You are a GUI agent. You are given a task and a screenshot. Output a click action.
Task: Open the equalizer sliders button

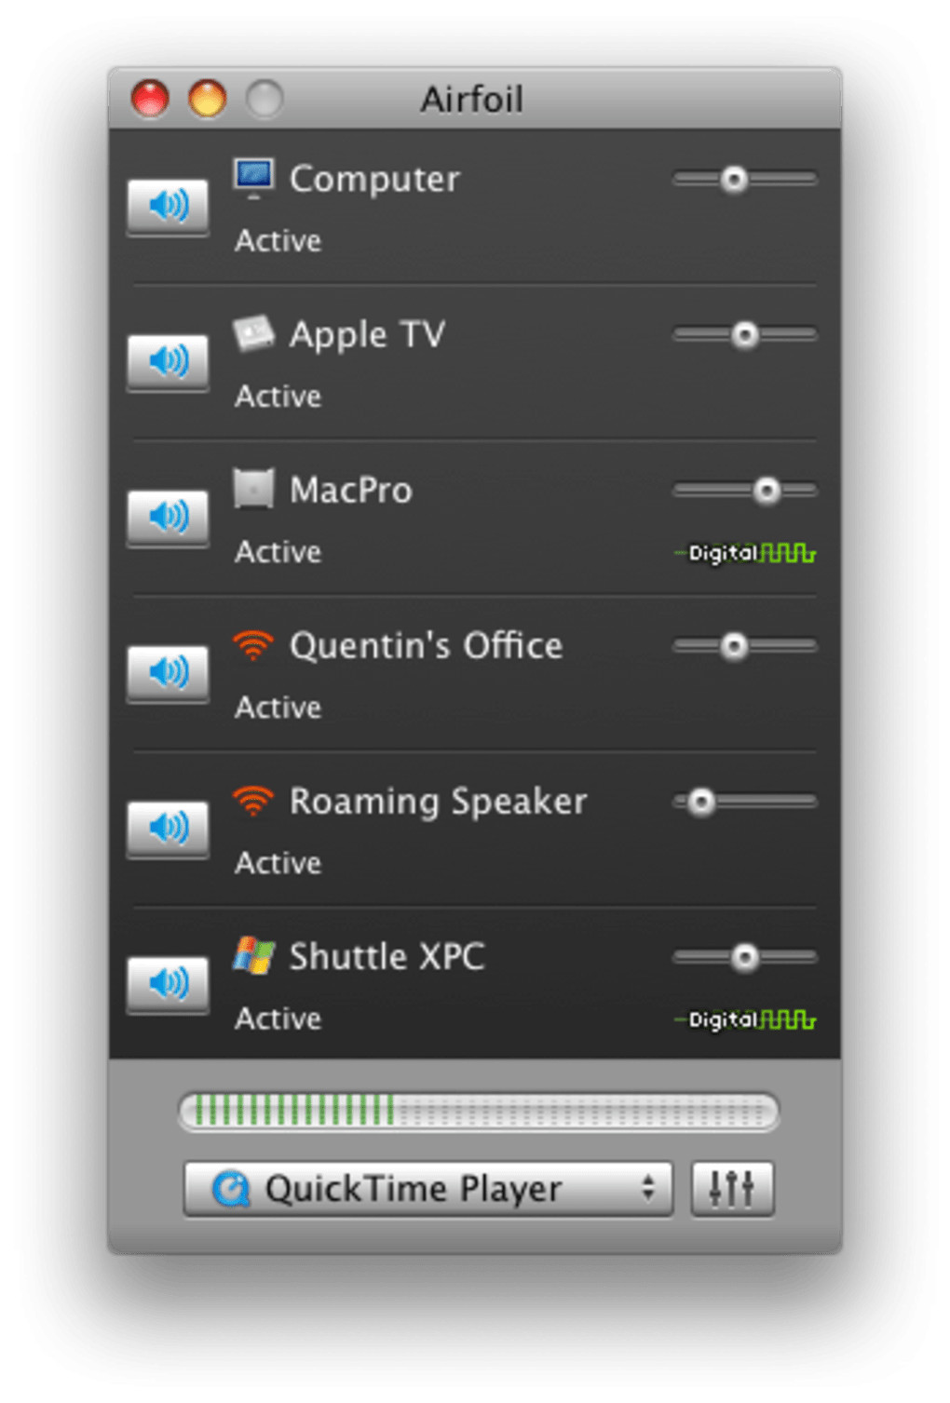pyautogui.click(x=732, y=1188)
